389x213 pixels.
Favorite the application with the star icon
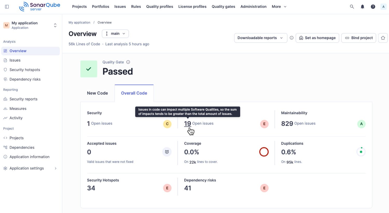tap(383, 38)
